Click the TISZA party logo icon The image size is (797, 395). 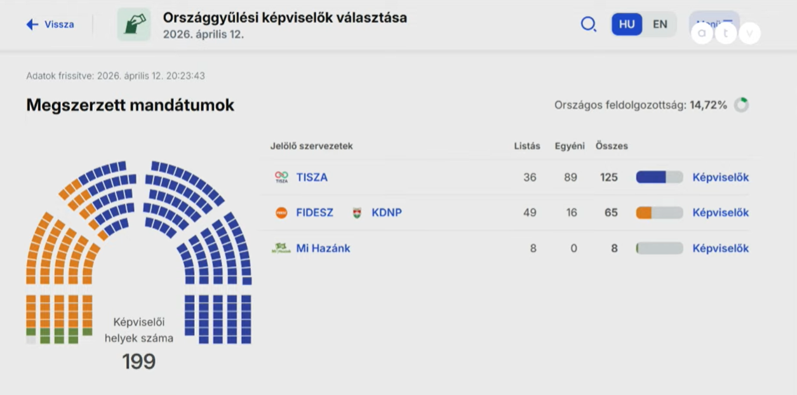click(x=281, y=177)
